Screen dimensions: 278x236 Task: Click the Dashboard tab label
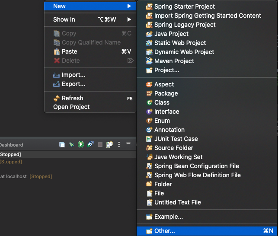pyautogui.click(x=12, y=145)
